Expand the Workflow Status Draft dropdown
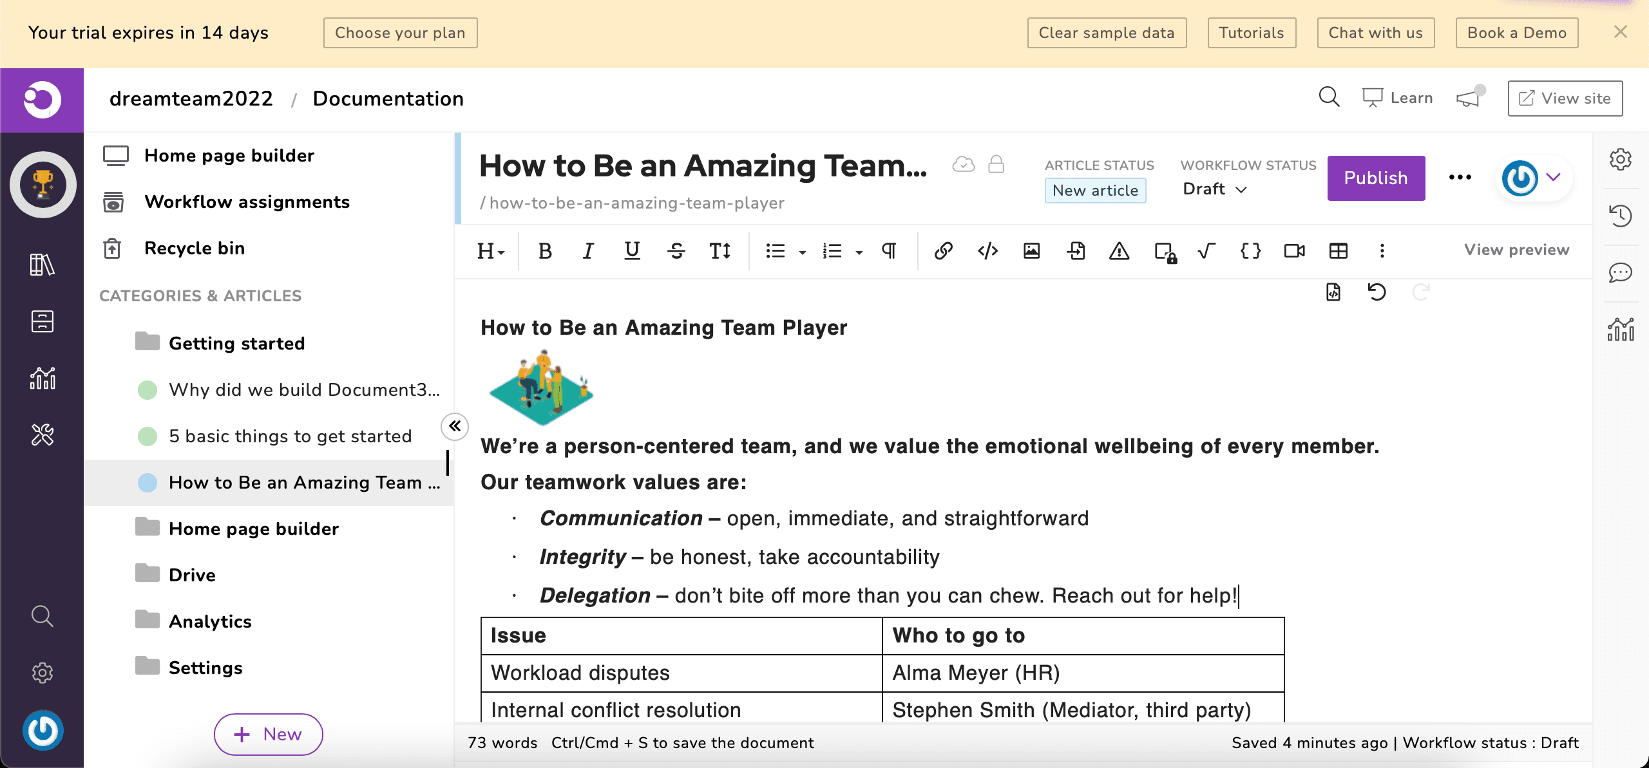Viewport: 1649px width, 768px height. click(1215, 189)
